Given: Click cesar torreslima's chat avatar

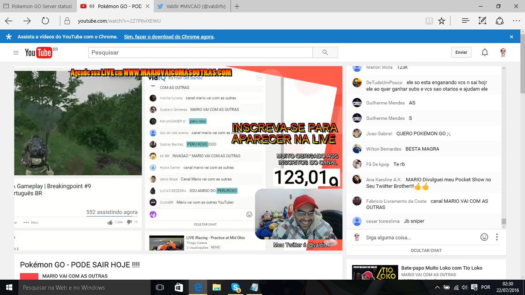Looking at the screenshot, I should (x=357, y=221).
